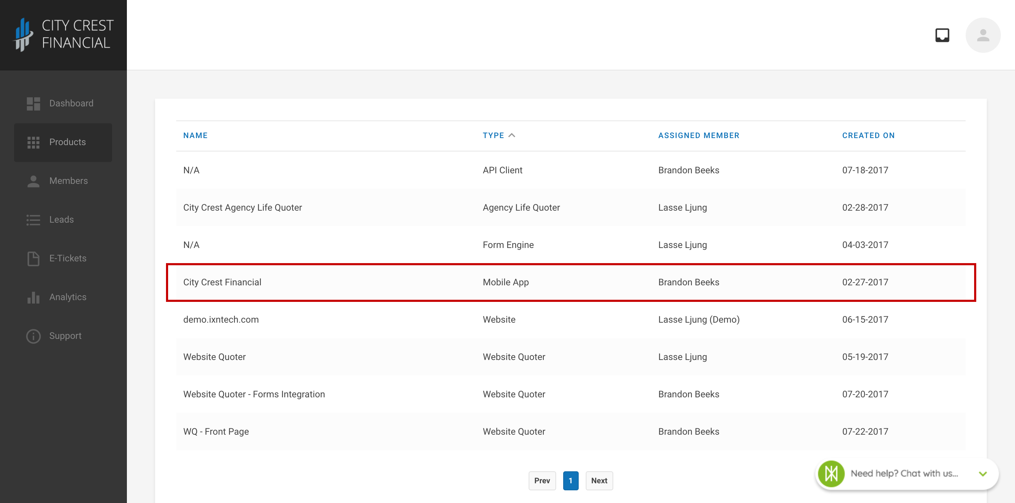Select Lasse Ljung in Form Engine row
The height and width of the screenshot is (503, 1015).
pyautogui.click(x=682, y=245)
